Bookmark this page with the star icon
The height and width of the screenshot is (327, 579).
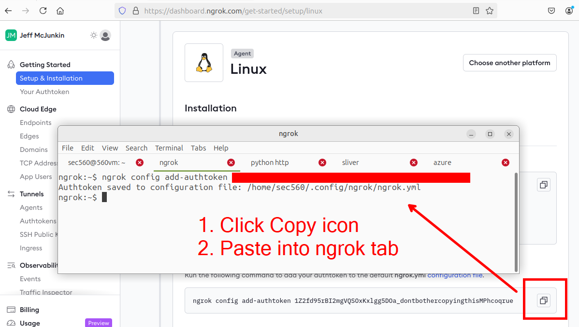(x=490, y=11)
